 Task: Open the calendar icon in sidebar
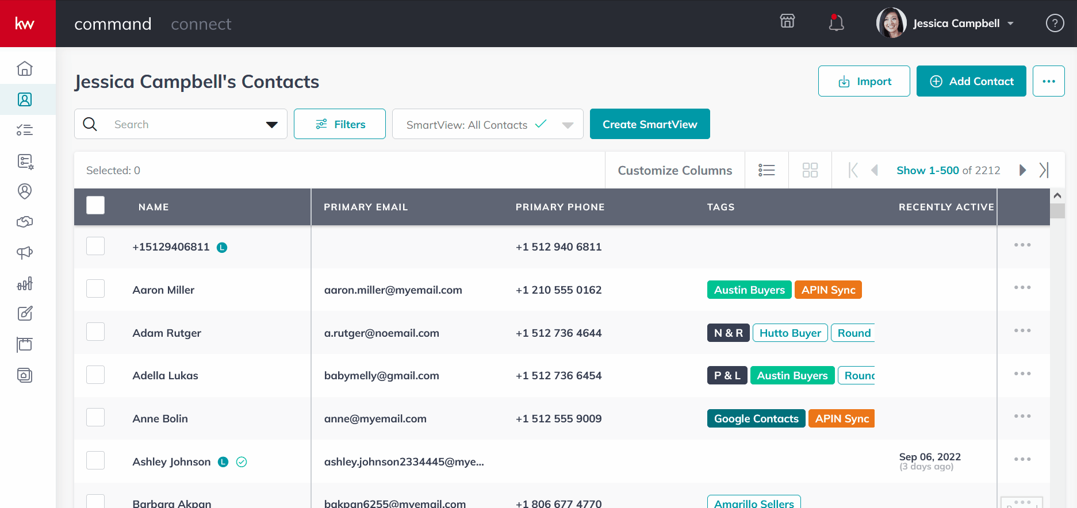[x=25, y=344]
